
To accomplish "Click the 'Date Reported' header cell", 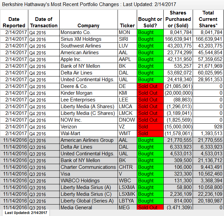I will pyautogui.click(x=14, y=20).
